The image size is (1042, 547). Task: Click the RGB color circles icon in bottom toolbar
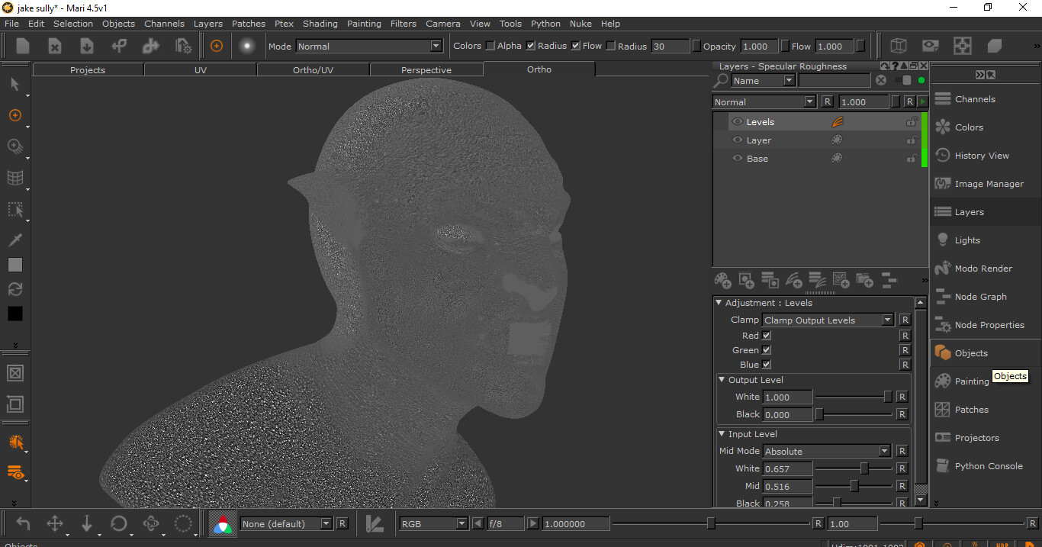coord(223,524)
